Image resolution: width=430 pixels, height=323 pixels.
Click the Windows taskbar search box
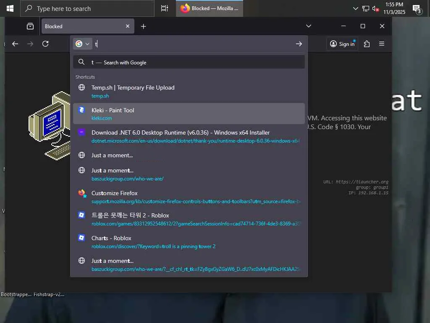pyautogui.click(x=87, y=8)
